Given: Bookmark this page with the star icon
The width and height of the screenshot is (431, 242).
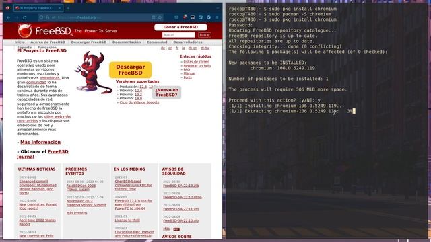Looking at the screenshot, I should pyautogui.click(x=160, y=17).
